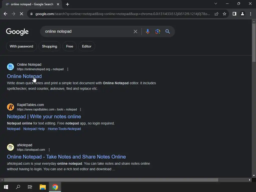Open more options for aNotepad result
Screen dimensions: 256x192
click(49, 150)
